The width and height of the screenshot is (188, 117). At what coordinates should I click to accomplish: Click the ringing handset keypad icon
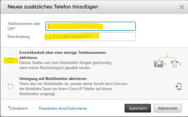(175, 64)
